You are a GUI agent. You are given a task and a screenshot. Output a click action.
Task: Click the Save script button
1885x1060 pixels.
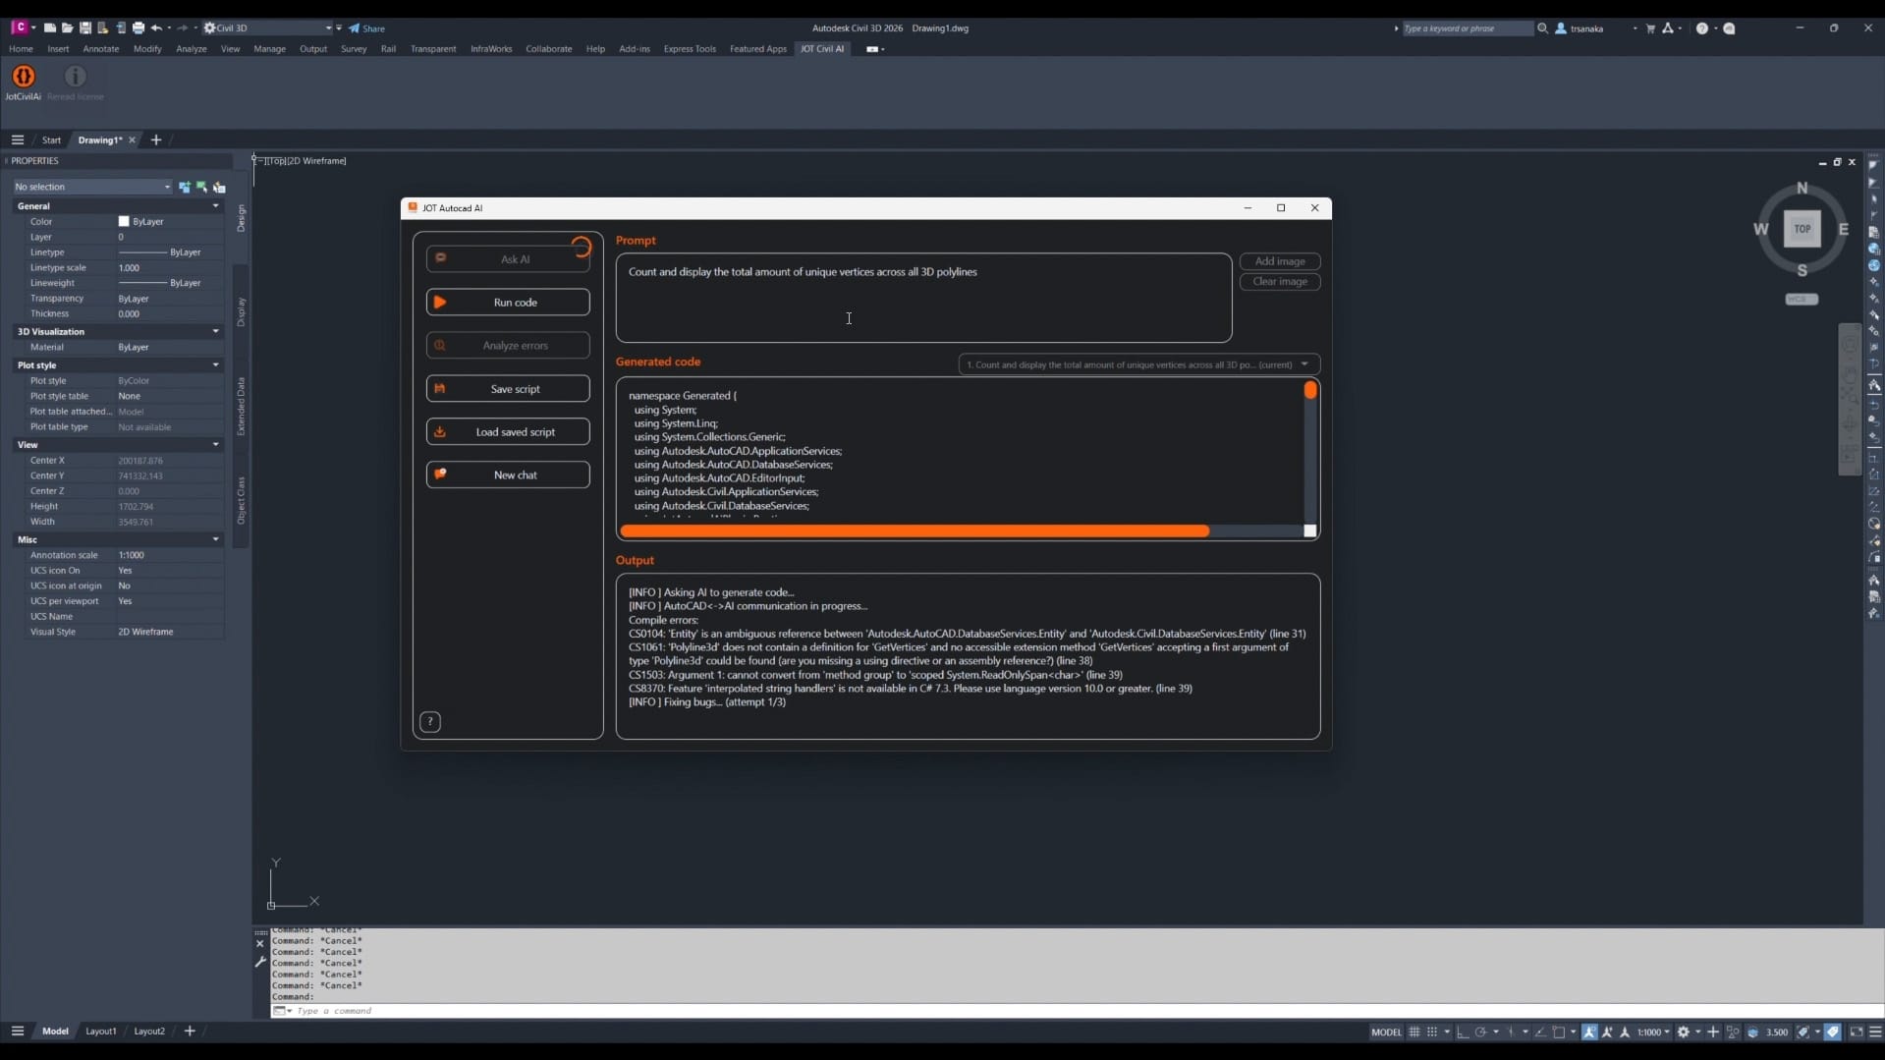point(508,389)
